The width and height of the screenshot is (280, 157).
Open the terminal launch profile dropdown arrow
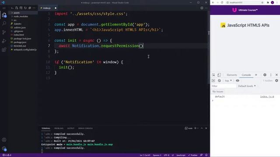pos(198,128)
